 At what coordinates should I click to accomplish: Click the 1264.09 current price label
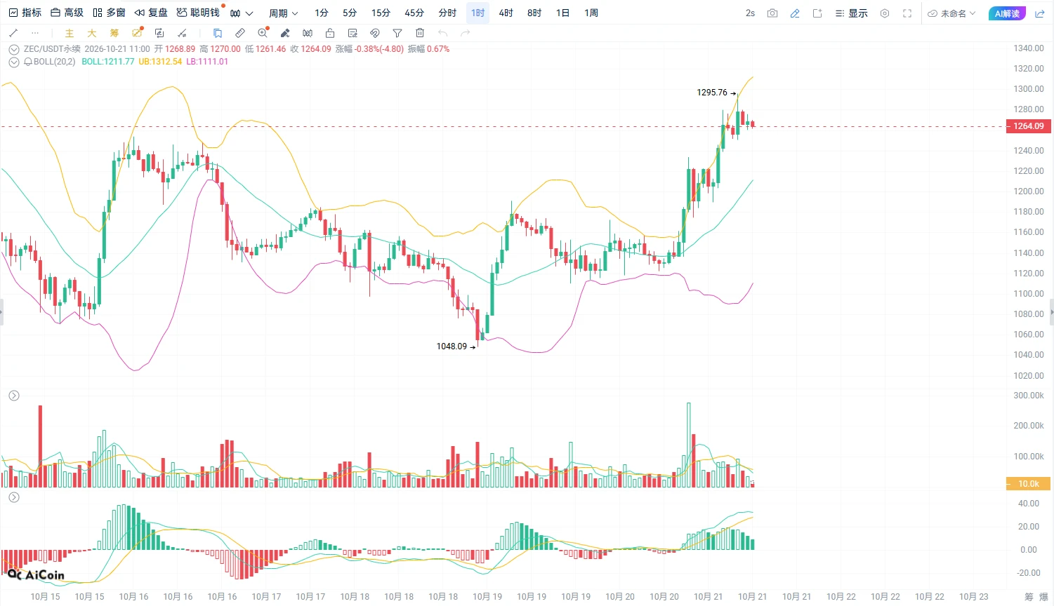[x=1028, y=126]
